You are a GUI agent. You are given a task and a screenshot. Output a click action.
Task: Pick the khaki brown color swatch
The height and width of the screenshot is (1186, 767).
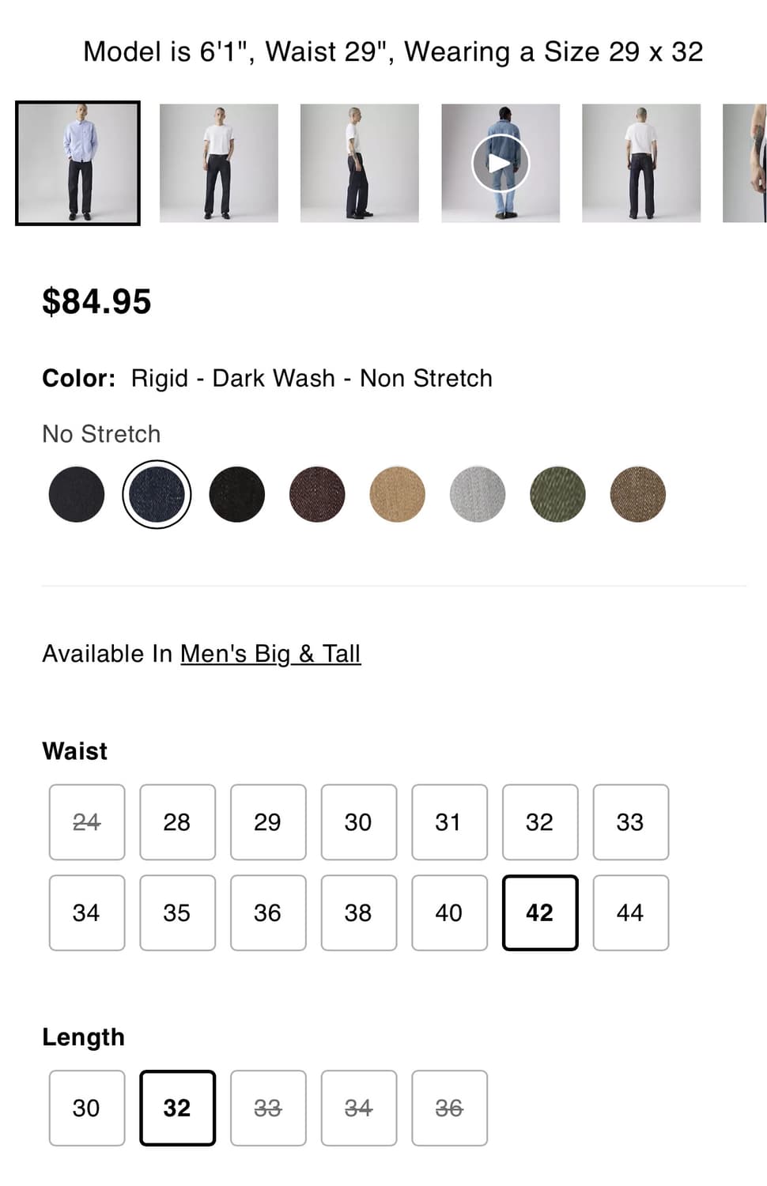click(x=637, y=494)
